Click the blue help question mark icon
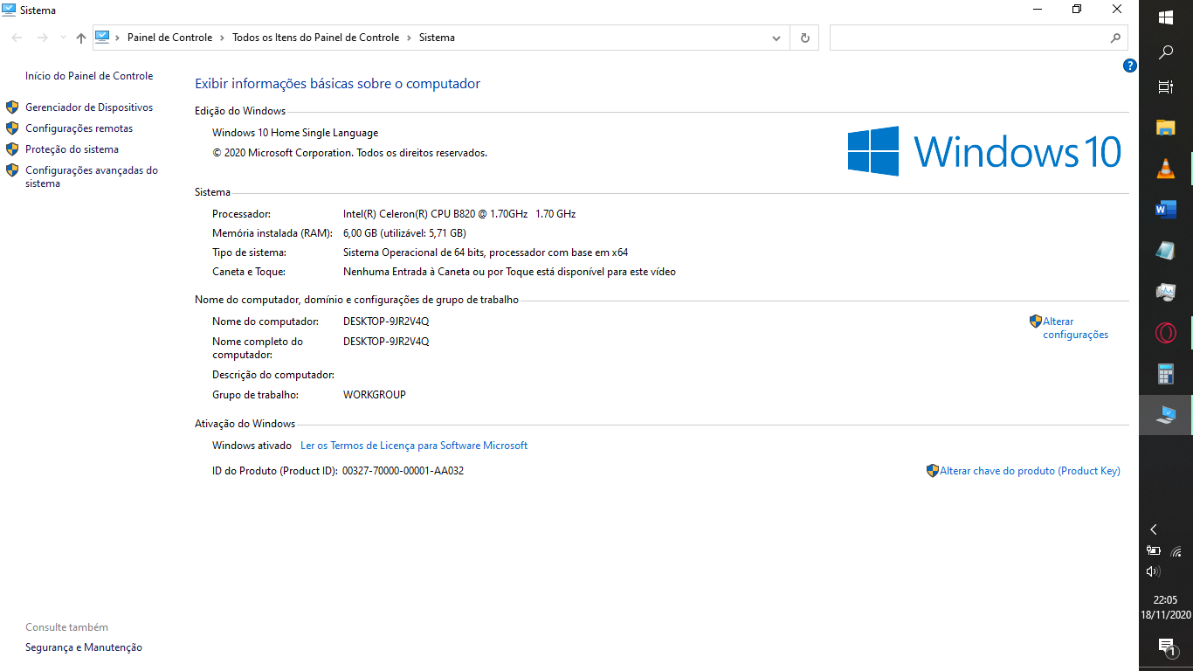This screenshot has height=671, width=1193. point(1130,66)
